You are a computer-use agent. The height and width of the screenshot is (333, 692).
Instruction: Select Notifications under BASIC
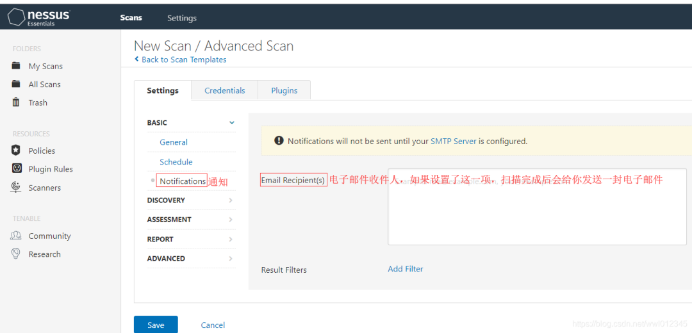pyautogui.click(x=183, y=181)
